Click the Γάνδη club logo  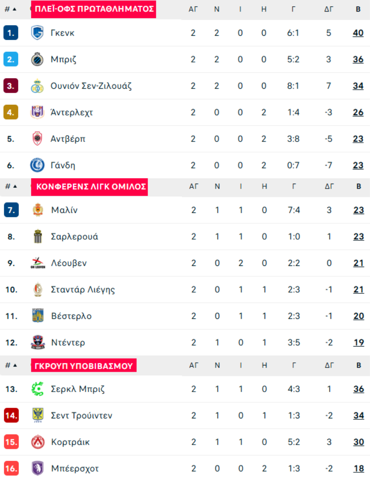click(x=37, y=165)
